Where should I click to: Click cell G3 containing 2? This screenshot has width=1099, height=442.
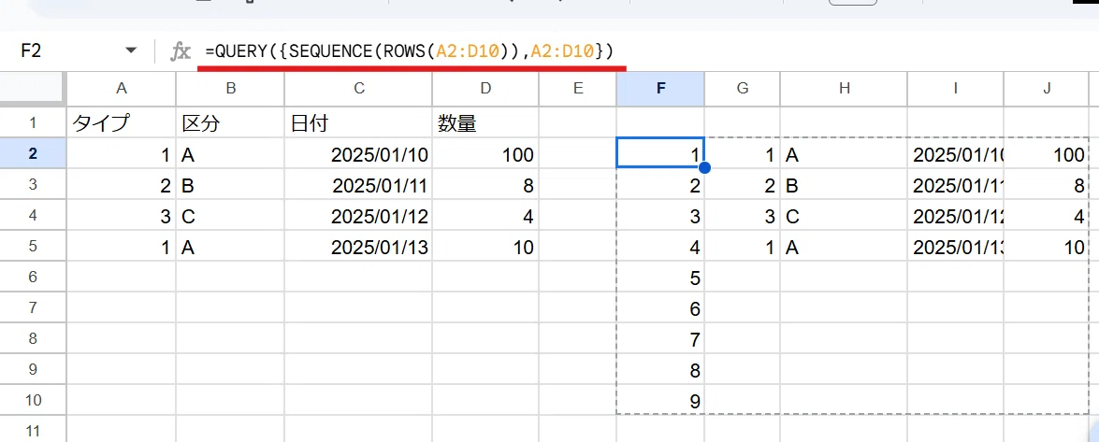[743, 184]
